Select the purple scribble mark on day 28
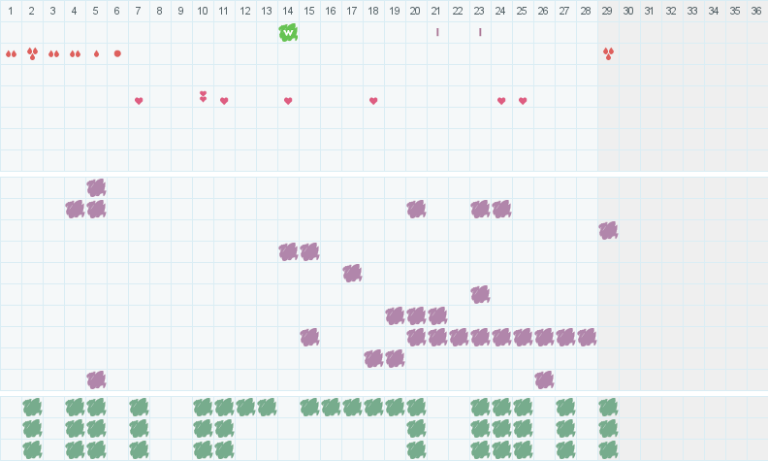 (x=587, y=338)
